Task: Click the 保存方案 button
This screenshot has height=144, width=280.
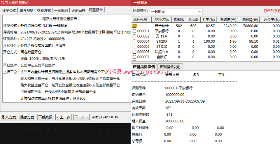Action: (27, 117)
